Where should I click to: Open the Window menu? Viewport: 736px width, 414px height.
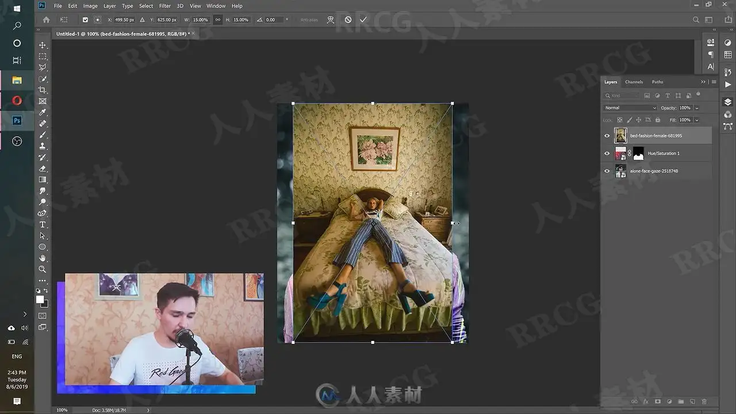[216, 6]
